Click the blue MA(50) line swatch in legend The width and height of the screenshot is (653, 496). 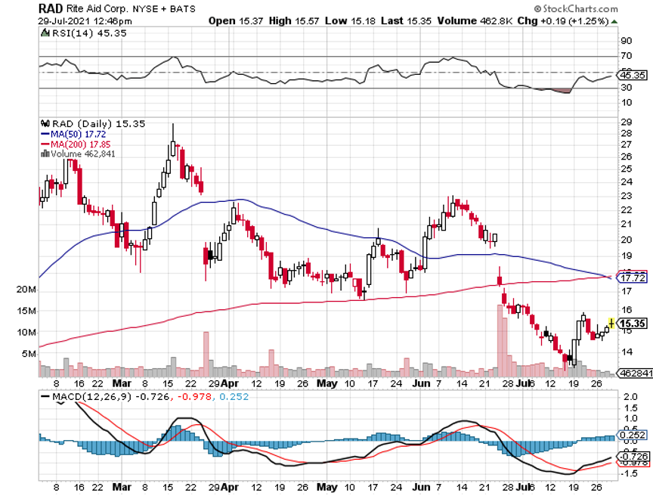pyautogui.click(x=45, y=134)
